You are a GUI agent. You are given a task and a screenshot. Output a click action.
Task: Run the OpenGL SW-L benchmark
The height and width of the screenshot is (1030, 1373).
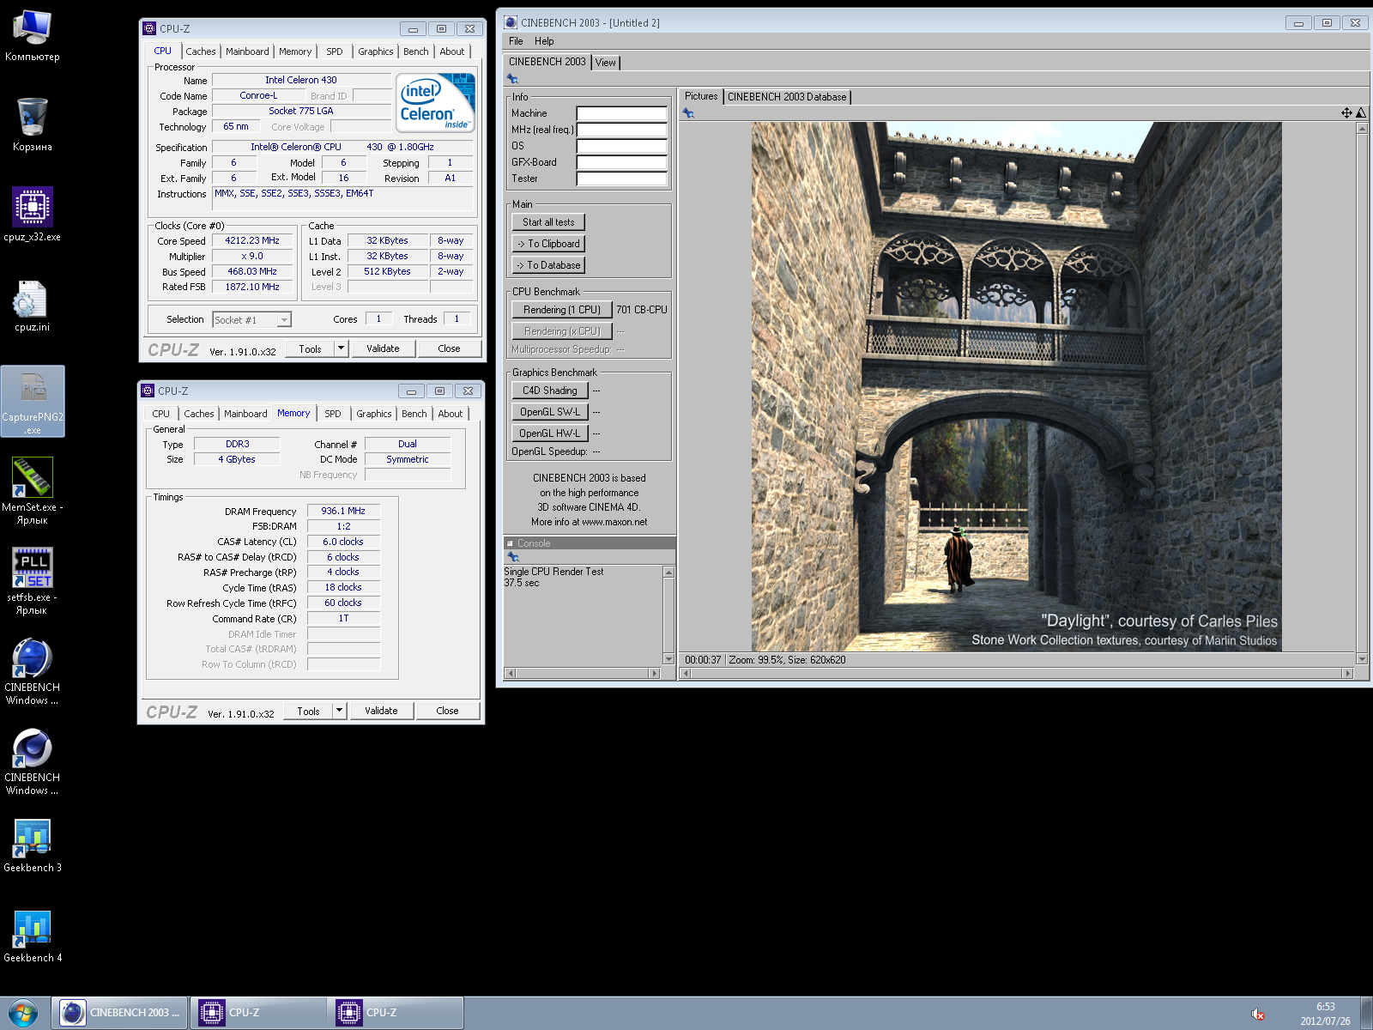click(x=550, y=412)
